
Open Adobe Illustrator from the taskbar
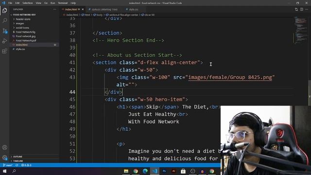click(173, 171)
